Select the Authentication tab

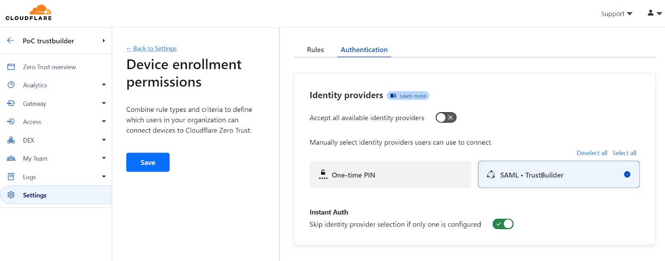point(364,49)
